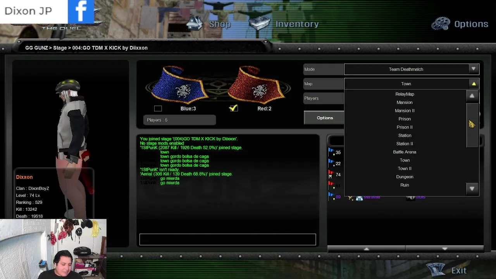Open the Options gear icon
This screenshot has height=279, width=496.
[x=441, y=24]
